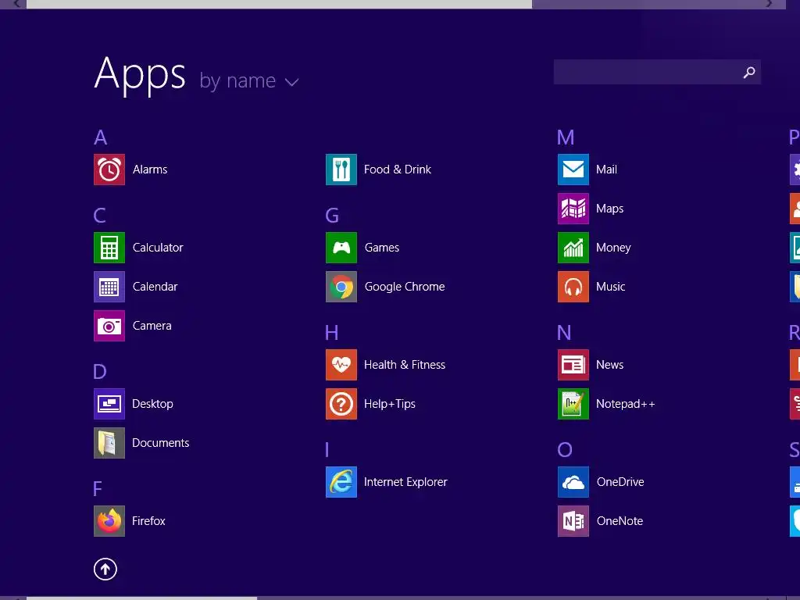Click the top horizontal scrollbar thumb
The width and height of the screenshot is (800, 600).
[279, 4]
